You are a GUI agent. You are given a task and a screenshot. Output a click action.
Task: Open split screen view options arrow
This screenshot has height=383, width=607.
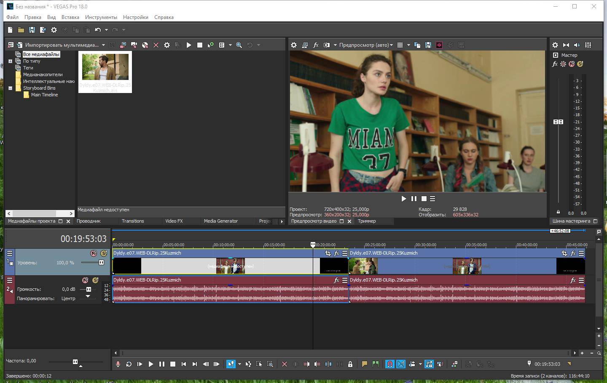point(336,45)
